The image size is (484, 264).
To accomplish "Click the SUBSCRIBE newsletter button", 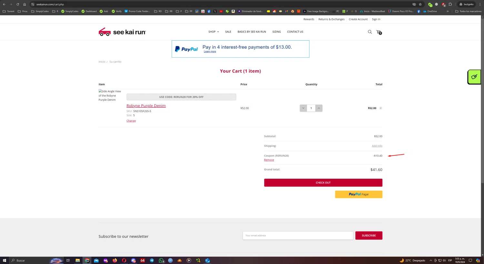I will [x=369, y=236].
